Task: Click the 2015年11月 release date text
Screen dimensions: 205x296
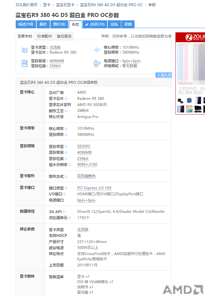Action: point(87,265)
